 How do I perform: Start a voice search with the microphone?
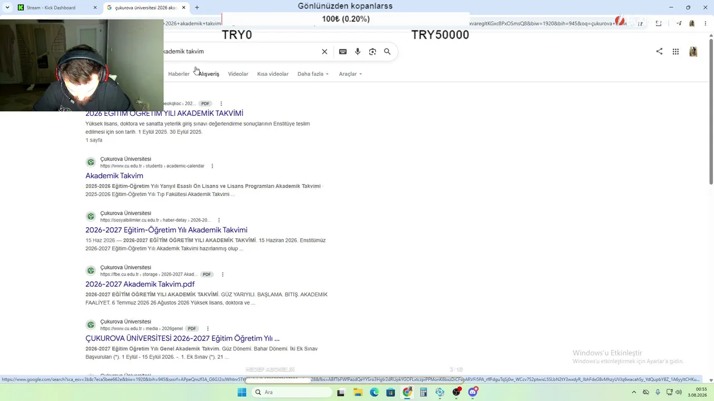click(x=358, y=52)
